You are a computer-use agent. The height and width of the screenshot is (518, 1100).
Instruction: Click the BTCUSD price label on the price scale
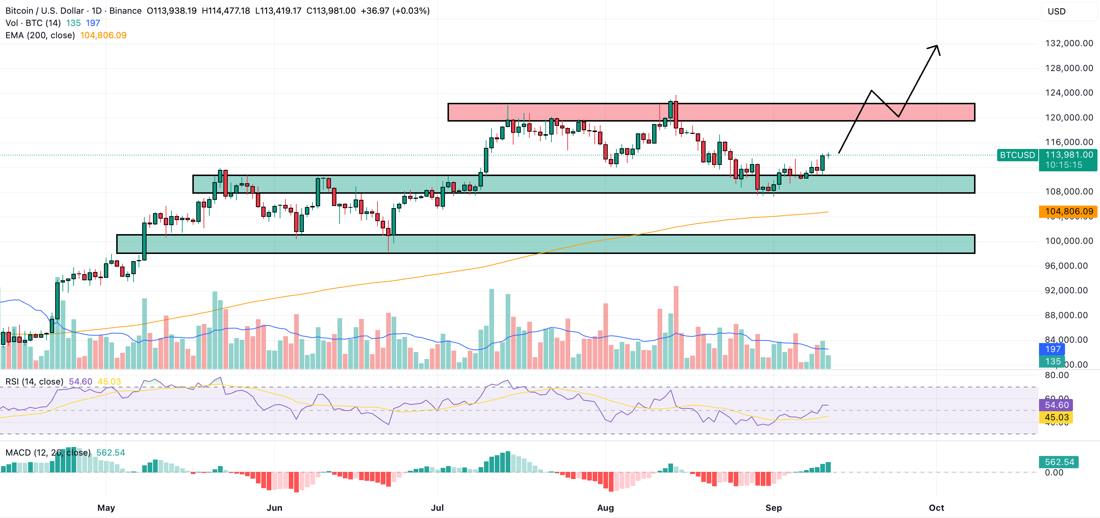click(x=1018, y=155)
